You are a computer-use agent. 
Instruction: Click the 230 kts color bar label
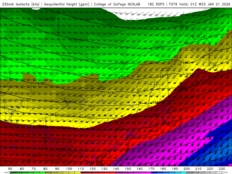(222, 169)
